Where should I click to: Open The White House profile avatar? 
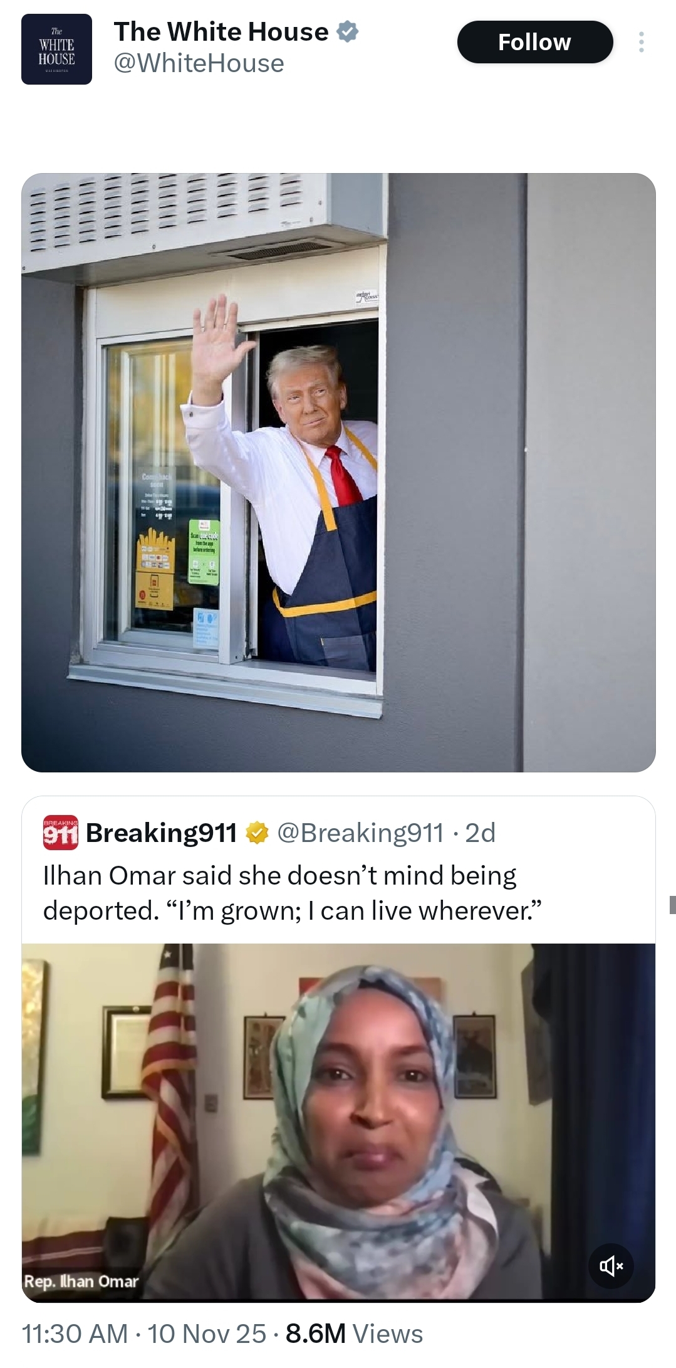56,49
